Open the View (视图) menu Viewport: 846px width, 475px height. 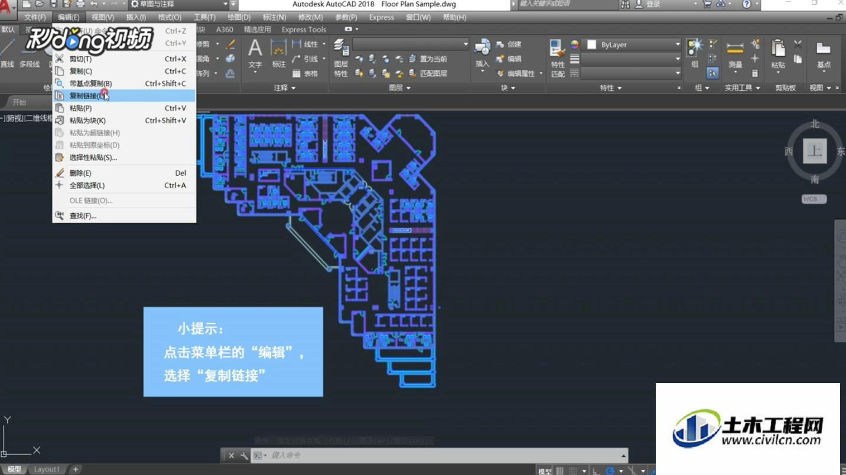[x=103, y=17]
